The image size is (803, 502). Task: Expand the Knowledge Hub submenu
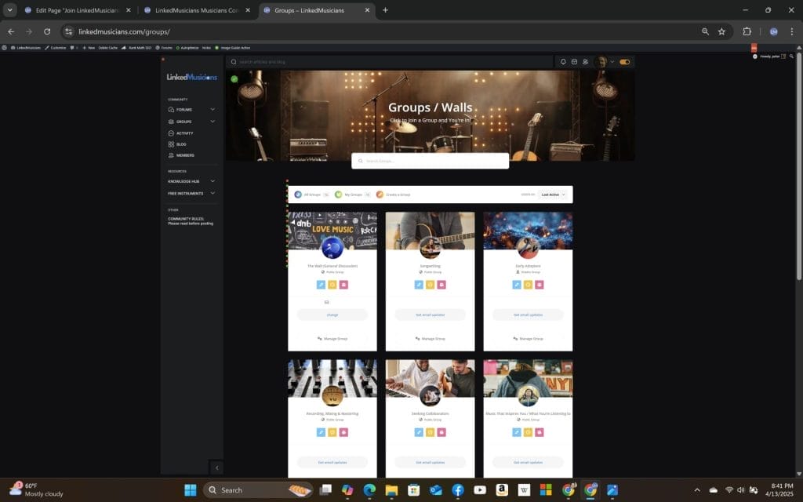click(x=213, y=181)
